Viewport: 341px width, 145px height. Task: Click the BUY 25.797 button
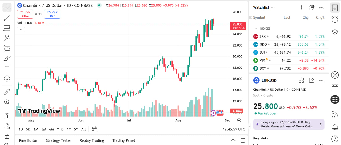click(52, 14)
